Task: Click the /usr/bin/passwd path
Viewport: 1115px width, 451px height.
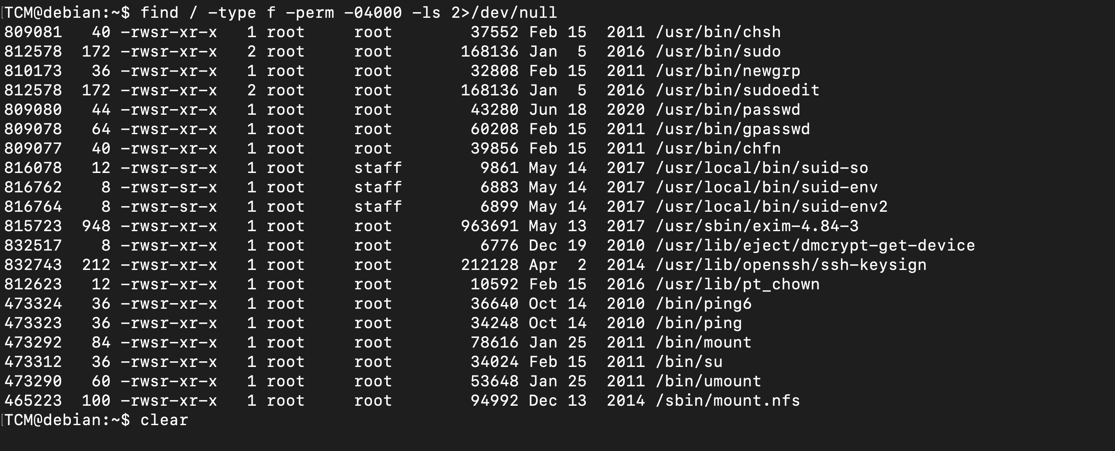Action: [728, 110]
